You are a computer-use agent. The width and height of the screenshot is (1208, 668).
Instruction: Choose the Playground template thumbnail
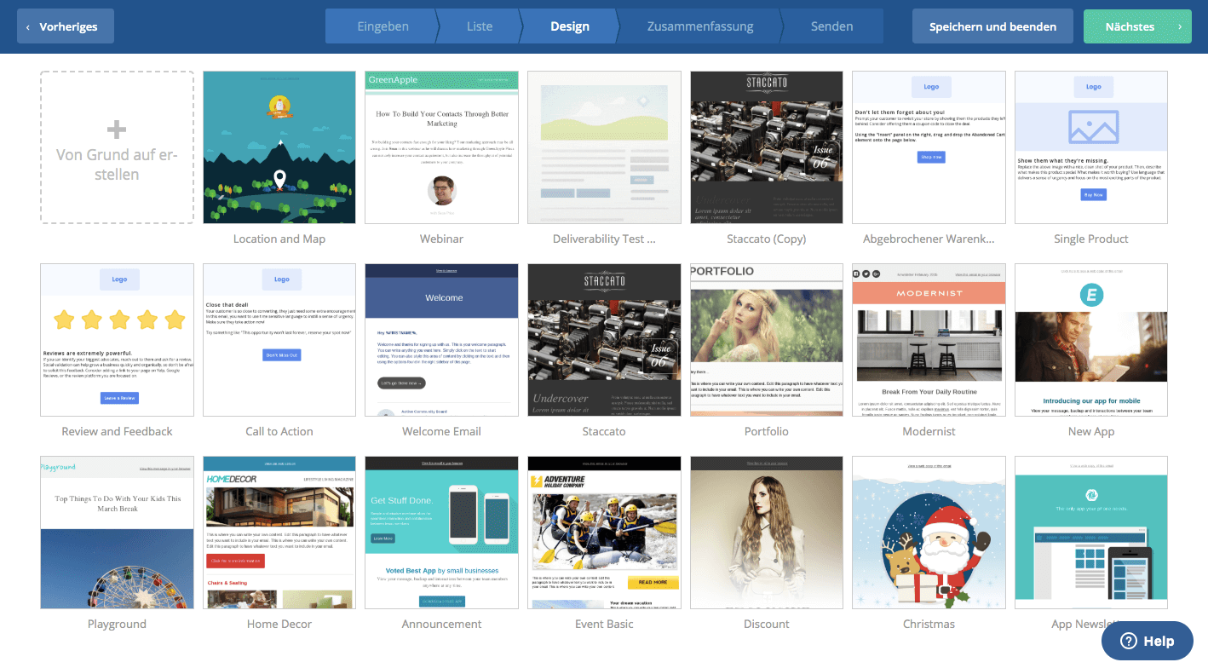pos(117,533)
